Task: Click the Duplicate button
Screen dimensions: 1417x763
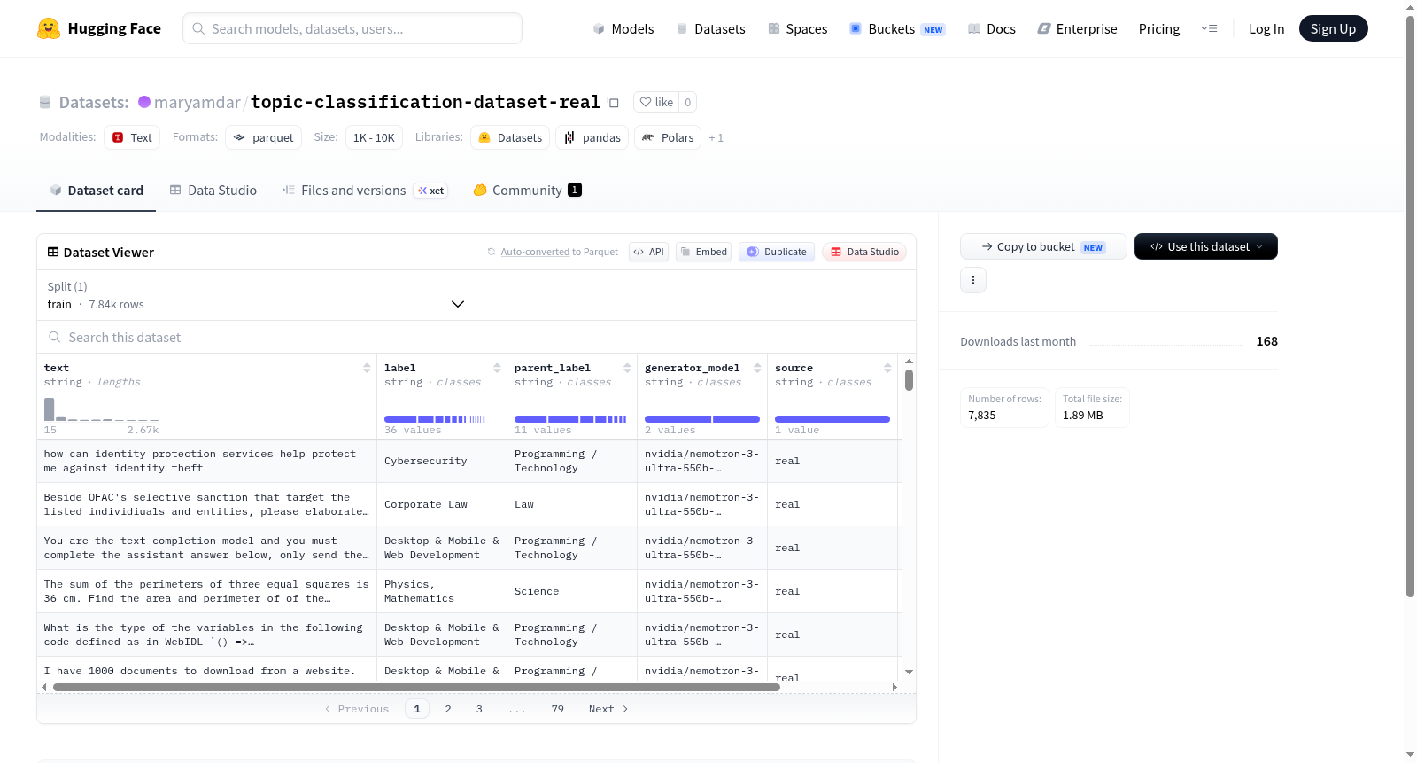Action: (776, 252)
